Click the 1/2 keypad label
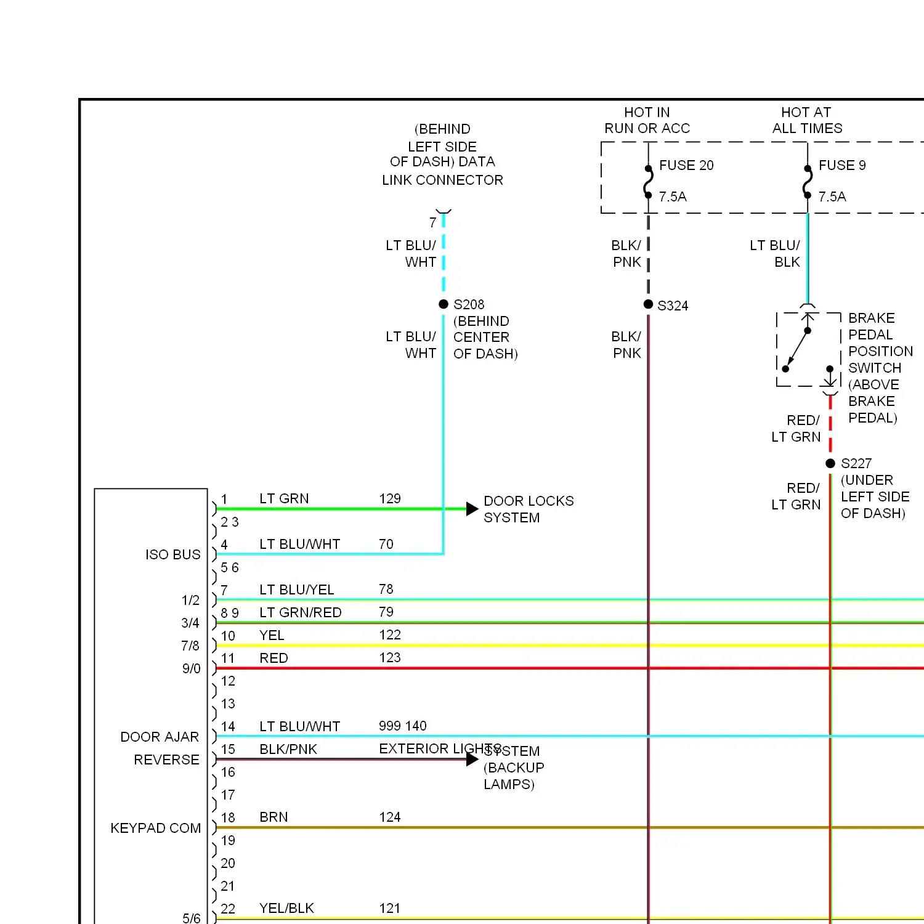The height and width of the screenshot is (924, 924). pos(190,600)
